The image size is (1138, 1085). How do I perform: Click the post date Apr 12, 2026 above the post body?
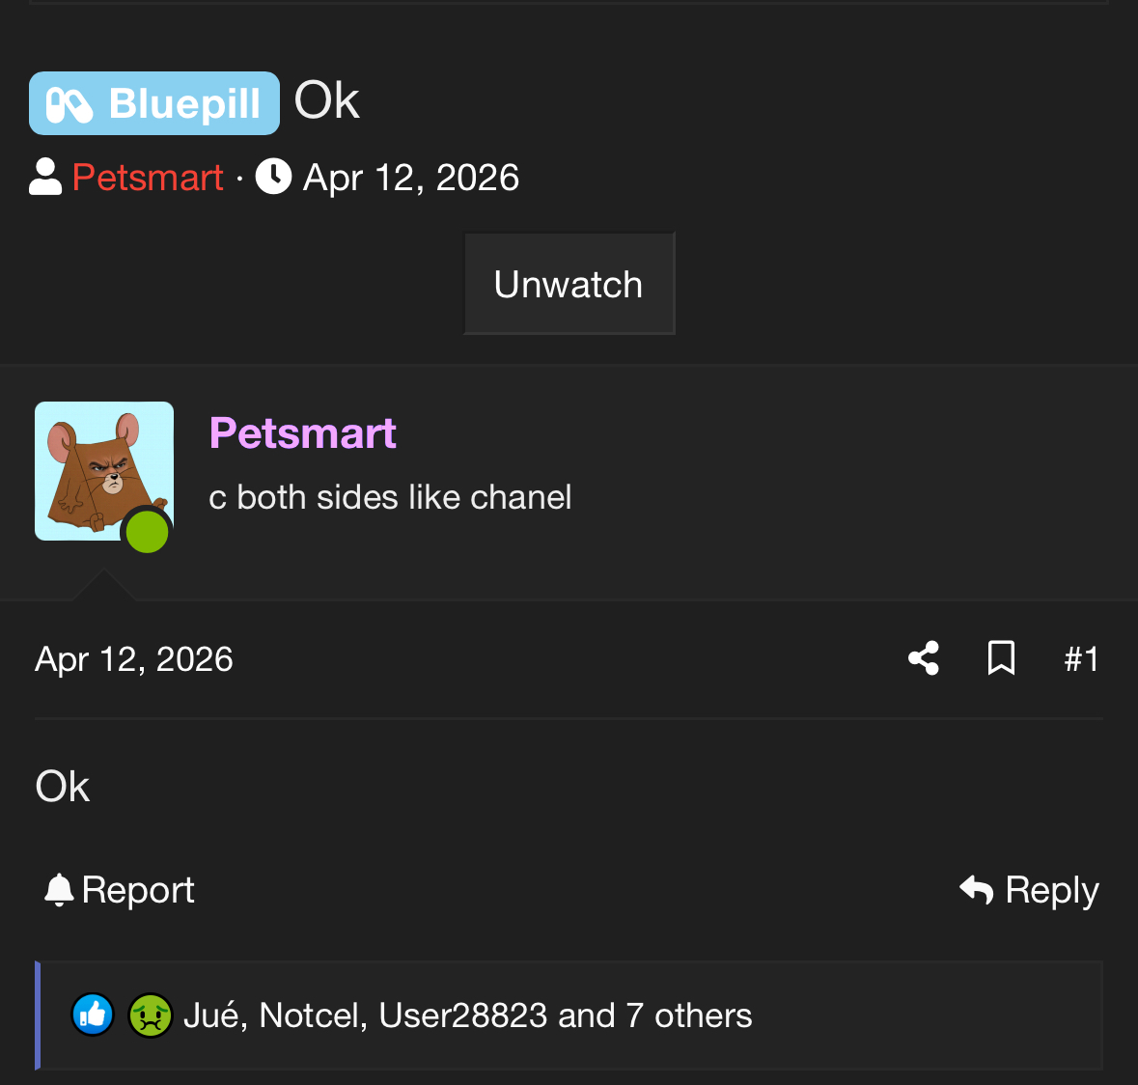[x=134, y=659]
